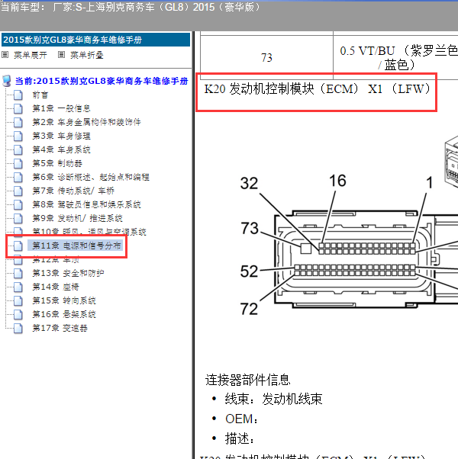Click the connector diagram label 16

[337, 181]
